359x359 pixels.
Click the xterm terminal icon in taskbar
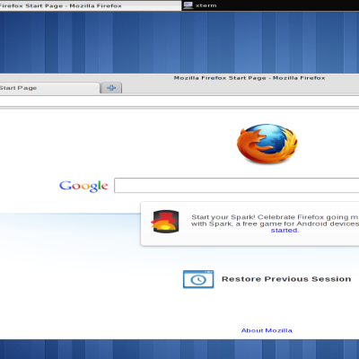188,5
